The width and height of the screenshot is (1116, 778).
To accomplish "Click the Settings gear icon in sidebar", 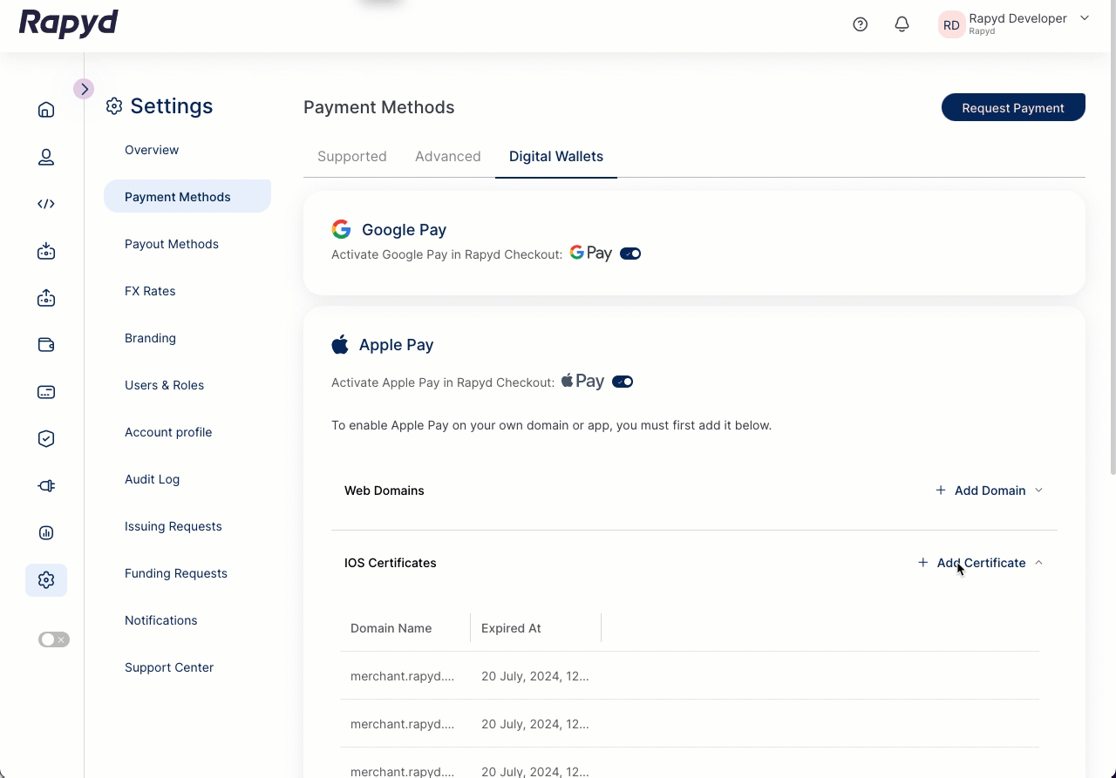I will (46, 580).
